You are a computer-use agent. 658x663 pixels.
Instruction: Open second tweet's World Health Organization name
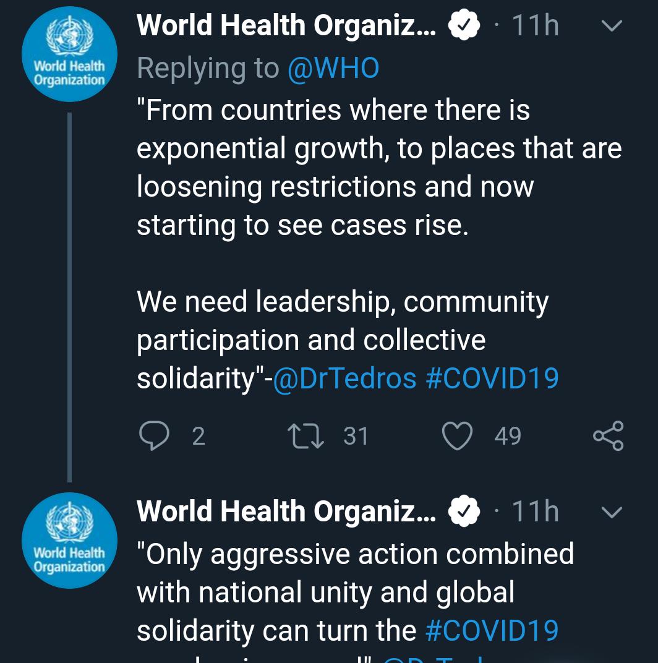(x=286, y=512)
